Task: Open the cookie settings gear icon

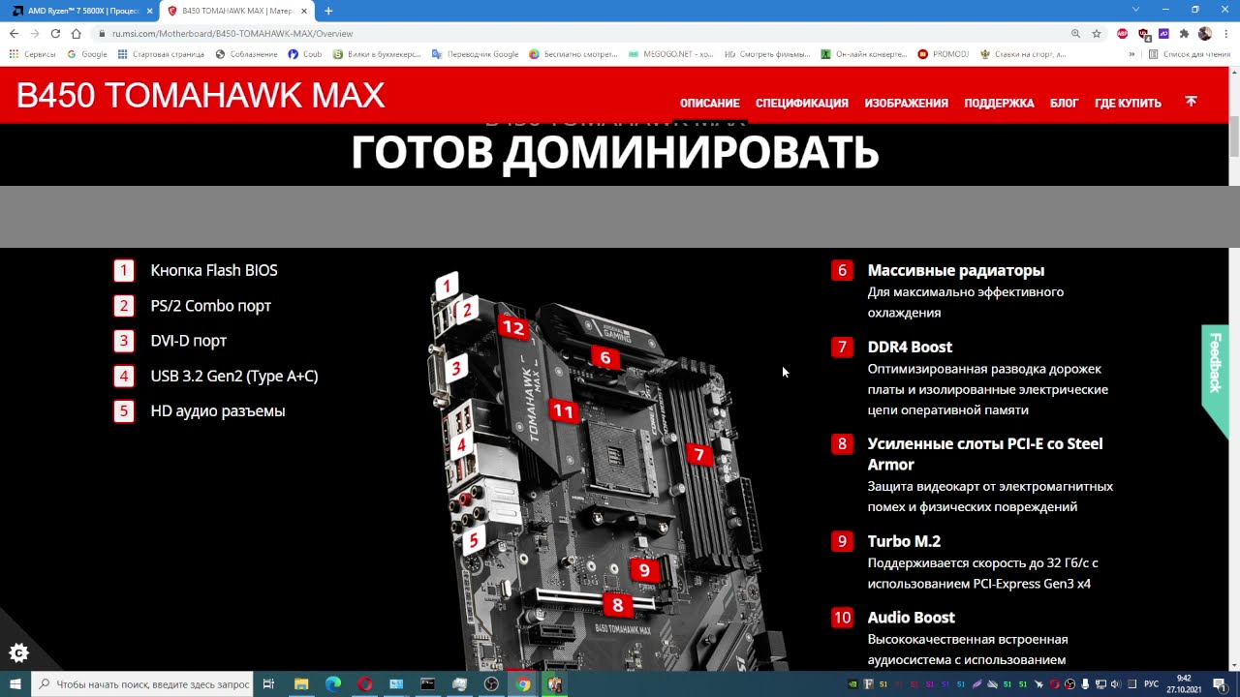Action: click(x=18, y=652)
